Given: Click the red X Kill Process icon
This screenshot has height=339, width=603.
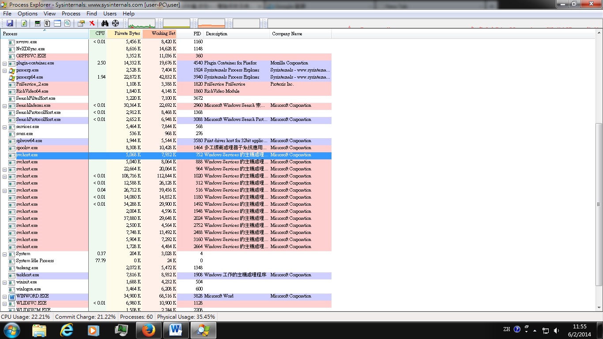Looking at the screenshot, I should point(92,23).
